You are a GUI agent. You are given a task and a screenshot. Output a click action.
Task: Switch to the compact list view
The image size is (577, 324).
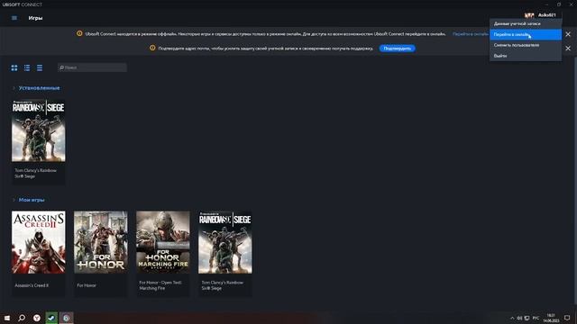(40, 67)
